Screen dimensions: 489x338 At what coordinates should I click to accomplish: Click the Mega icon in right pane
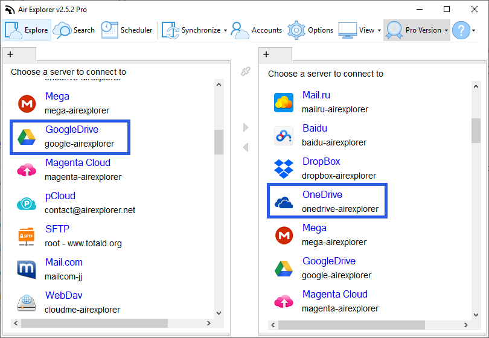point(284,235)
